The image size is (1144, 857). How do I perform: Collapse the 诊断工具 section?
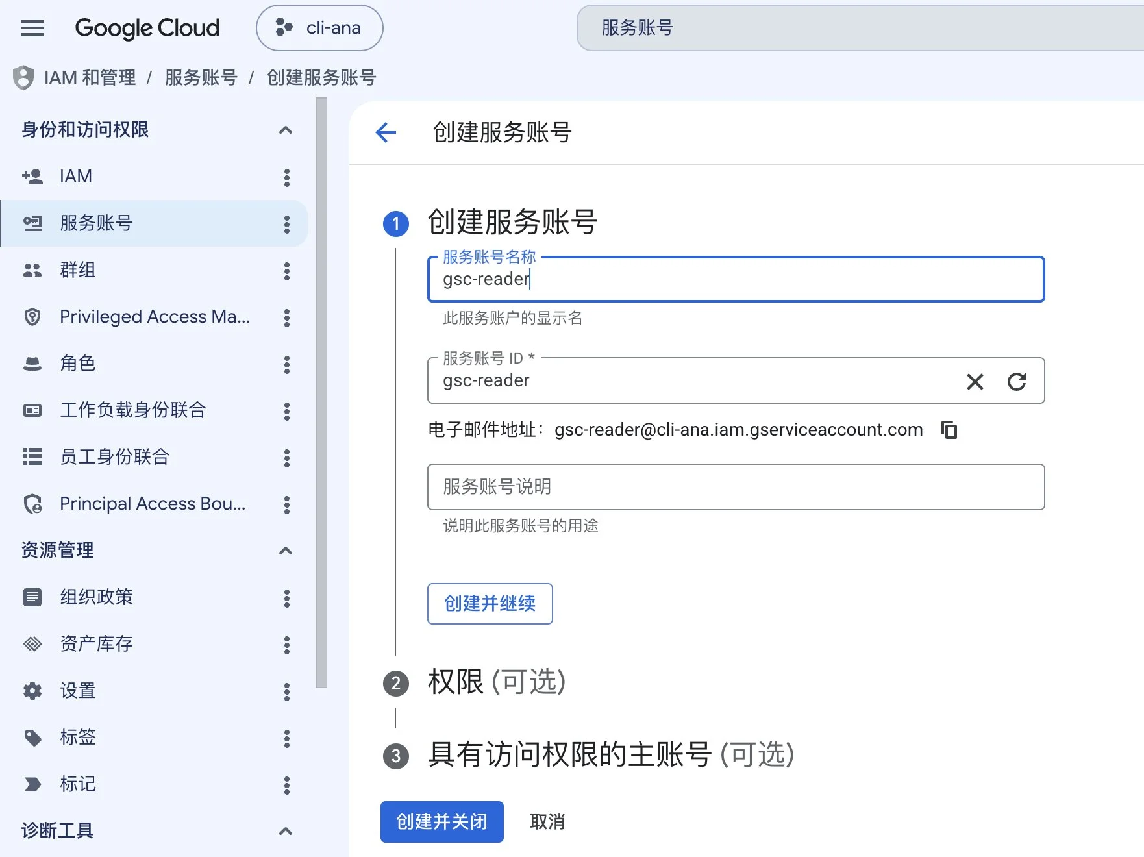[285, 831]
